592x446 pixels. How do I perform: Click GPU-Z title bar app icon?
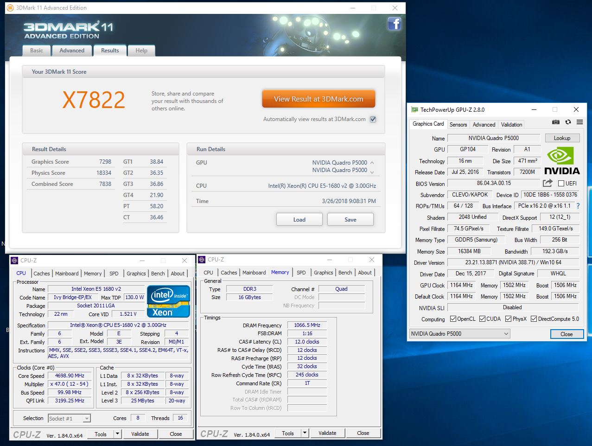(414, 110)
